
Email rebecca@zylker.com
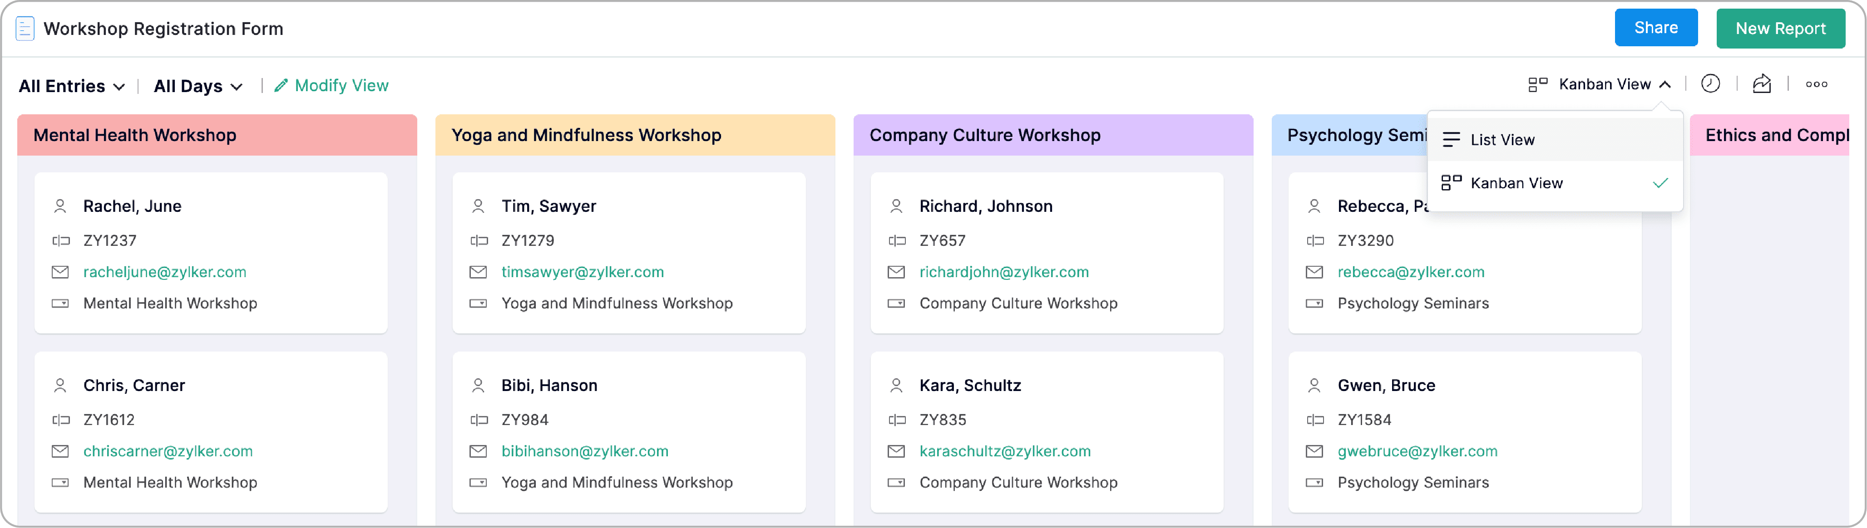pyautogui.click(x=1410, y=272)
